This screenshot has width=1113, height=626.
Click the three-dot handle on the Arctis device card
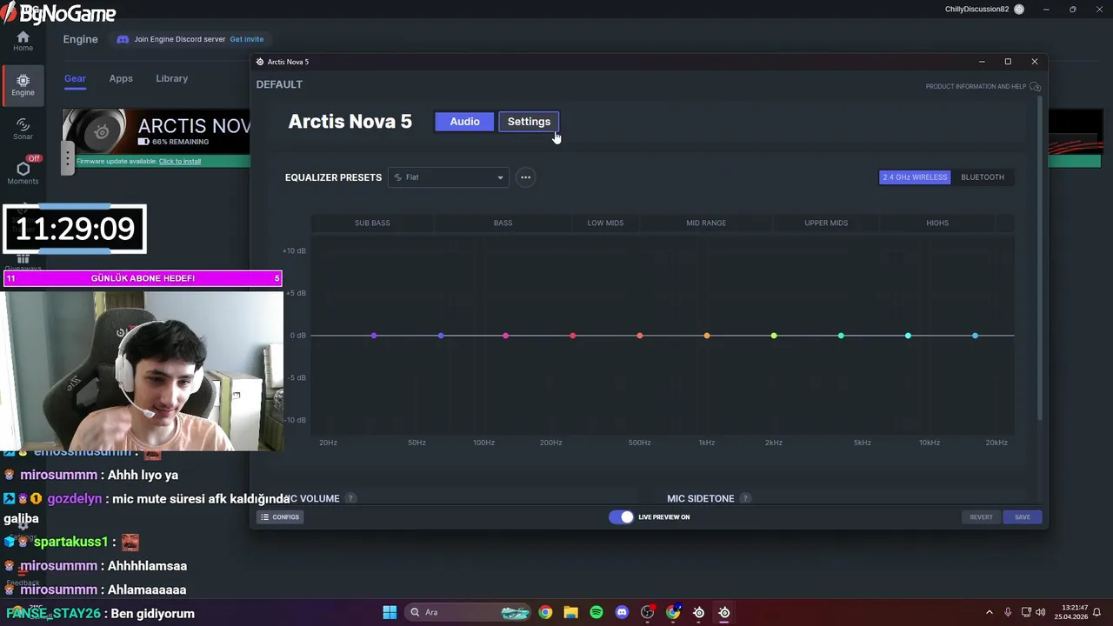(x=68, y=157)
